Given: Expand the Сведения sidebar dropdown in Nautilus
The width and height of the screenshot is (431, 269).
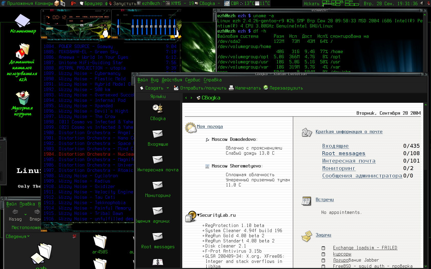Looking at the screenshot, I should pos(28,236).
